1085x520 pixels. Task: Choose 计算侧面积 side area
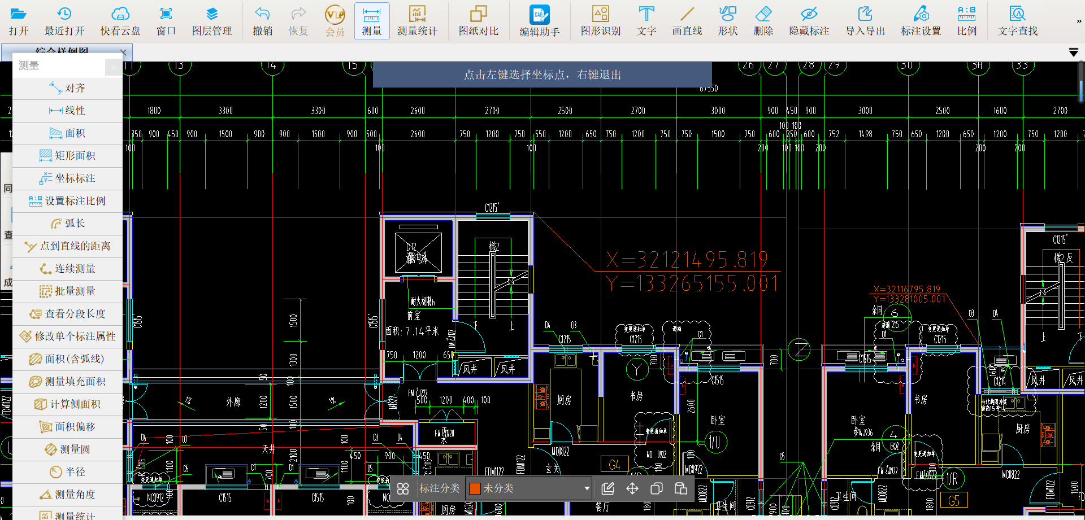tap(67, 404)
